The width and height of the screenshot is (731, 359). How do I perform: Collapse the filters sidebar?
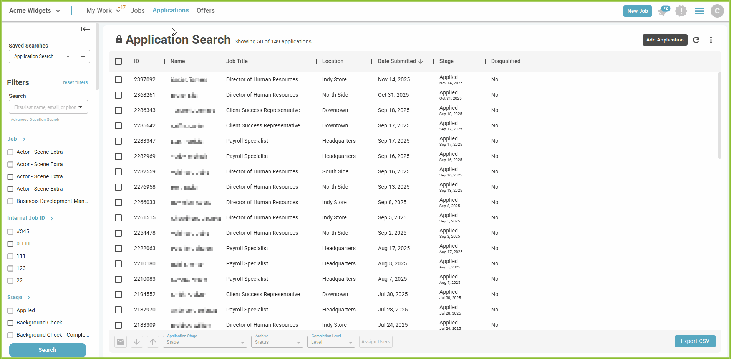click(x=85, y=29)
